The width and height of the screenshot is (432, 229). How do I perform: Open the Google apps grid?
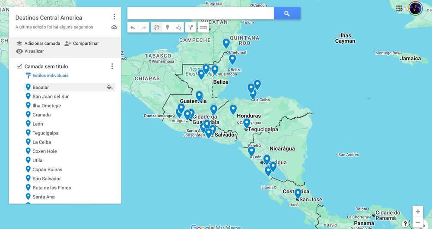tap(399, 8)
